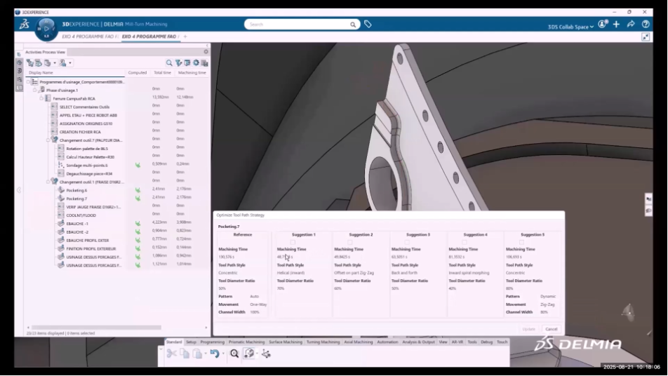Click the Cut scissors icon
This screenshot has width=668, height=376.
172,354
